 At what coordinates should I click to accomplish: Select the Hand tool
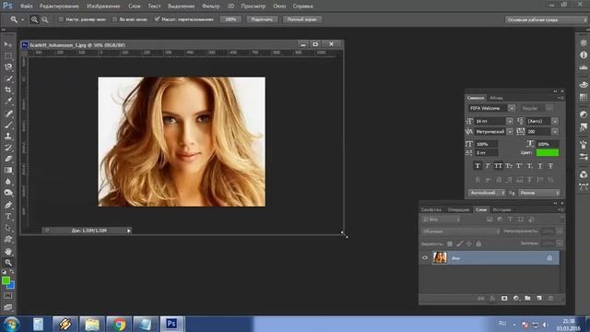[x=8, y=252]
